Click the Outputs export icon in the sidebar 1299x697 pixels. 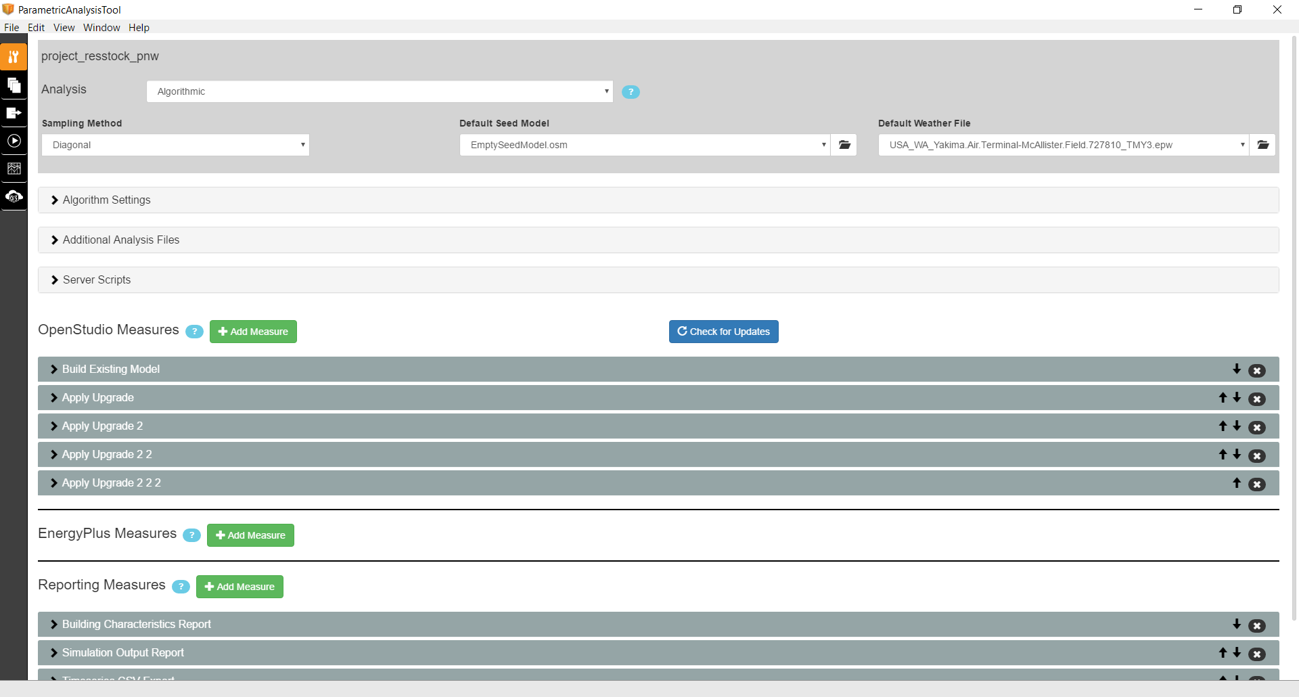coord(14,113)
